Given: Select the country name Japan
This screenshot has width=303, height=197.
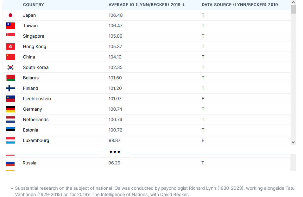Looking at the screenshot, I should (x=29, y=15).
